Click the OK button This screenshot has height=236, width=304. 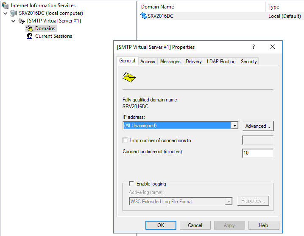[161, 225]
